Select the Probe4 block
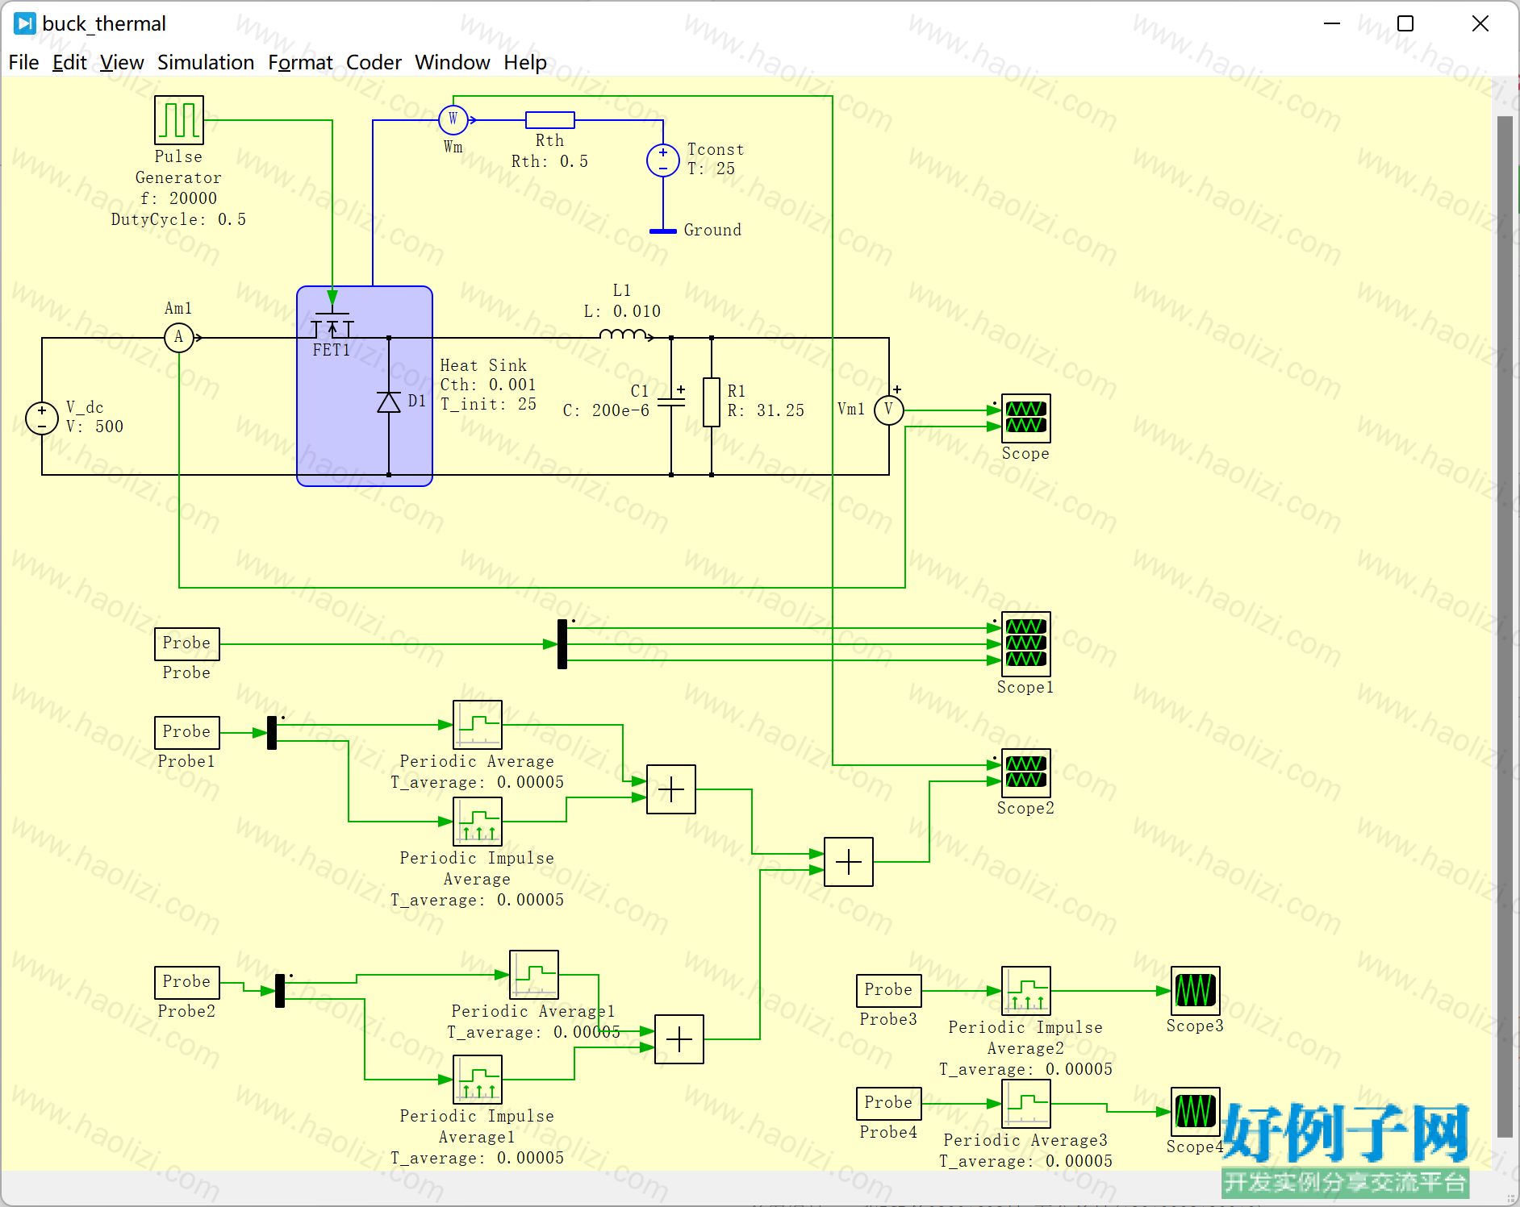Viewport: 1520px width, 1207px height. [889, 1104]
